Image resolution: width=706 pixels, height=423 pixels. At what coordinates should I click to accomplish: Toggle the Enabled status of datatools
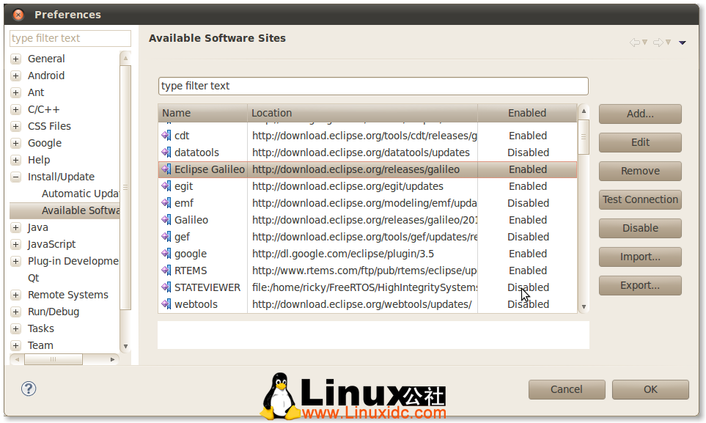527,152
